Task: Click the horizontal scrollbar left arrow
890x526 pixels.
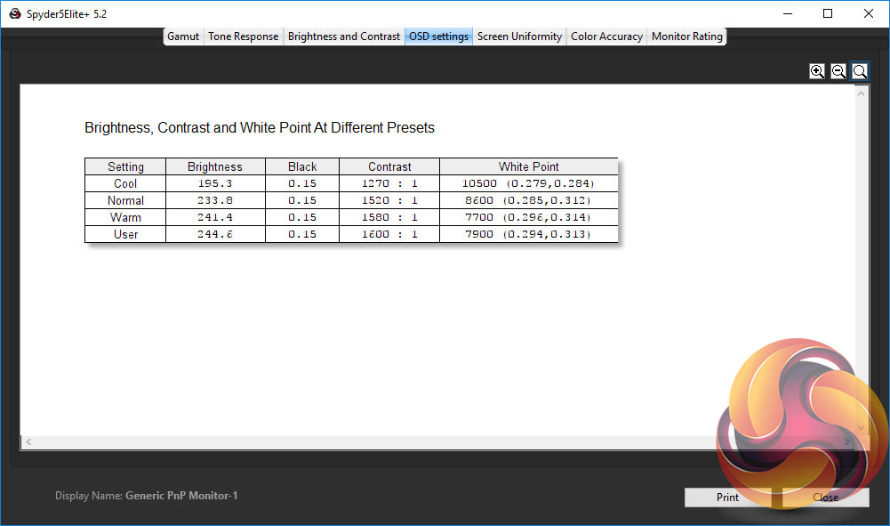Action: (x=28, y=442)
